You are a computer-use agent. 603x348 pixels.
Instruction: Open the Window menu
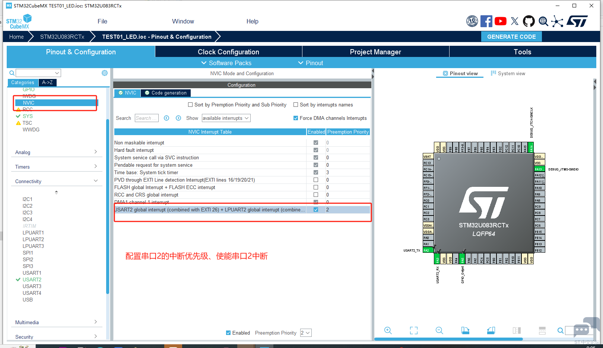click(183, 22)
